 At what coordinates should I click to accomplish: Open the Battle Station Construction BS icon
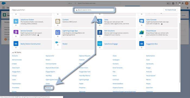click(16, 44)
